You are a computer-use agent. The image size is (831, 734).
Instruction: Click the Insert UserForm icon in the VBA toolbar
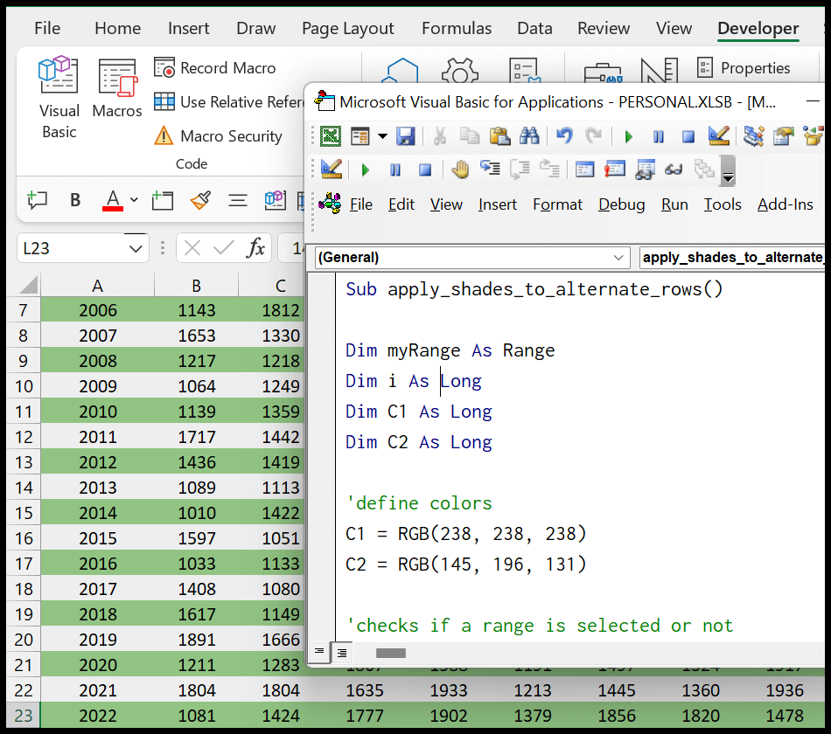click(x=360, y=136)
